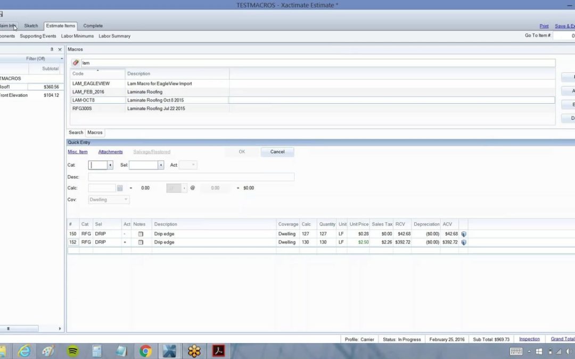Click the $2.50 unit price cell

tap(358, 242)
